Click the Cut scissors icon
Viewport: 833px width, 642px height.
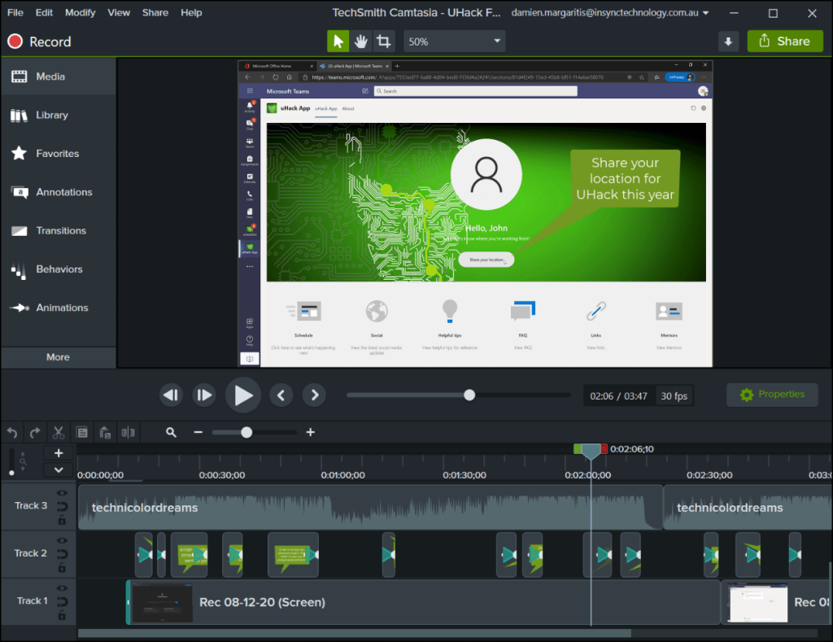coord(59,433)
